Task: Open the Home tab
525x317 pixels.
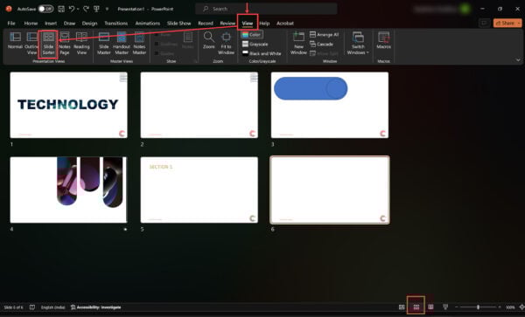Action: 31,24
